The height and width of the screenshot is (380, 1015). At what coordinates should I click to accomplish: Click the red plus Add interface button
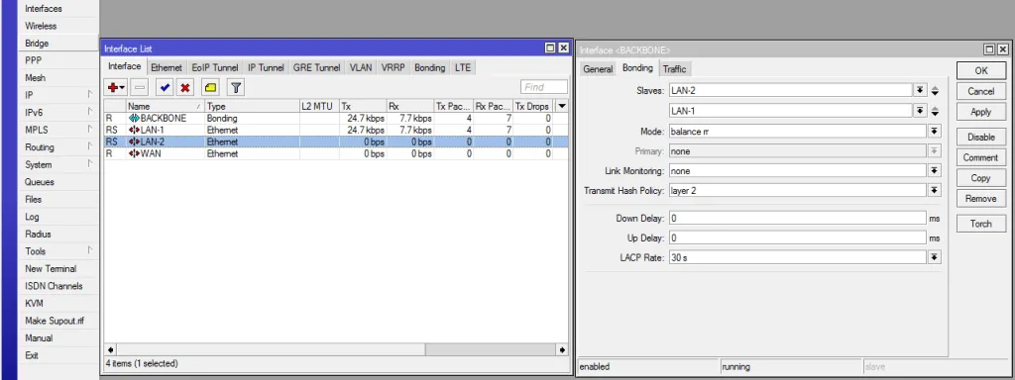tap(117, 87)
